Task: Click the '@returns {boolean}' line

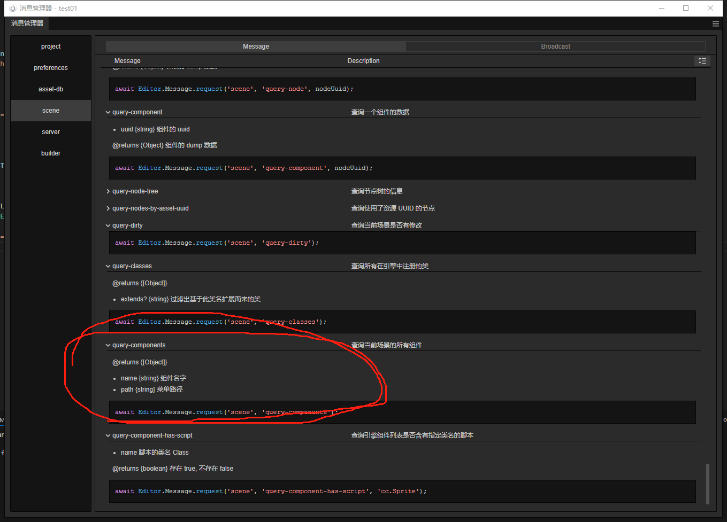Action: (x=173, y=469)
